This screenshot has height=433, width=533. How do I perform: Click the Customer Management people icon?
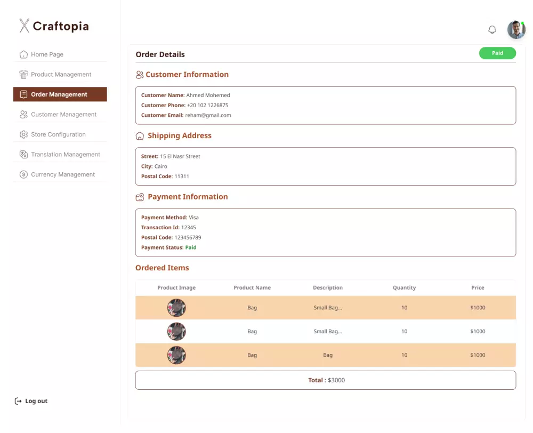[23, 114]
